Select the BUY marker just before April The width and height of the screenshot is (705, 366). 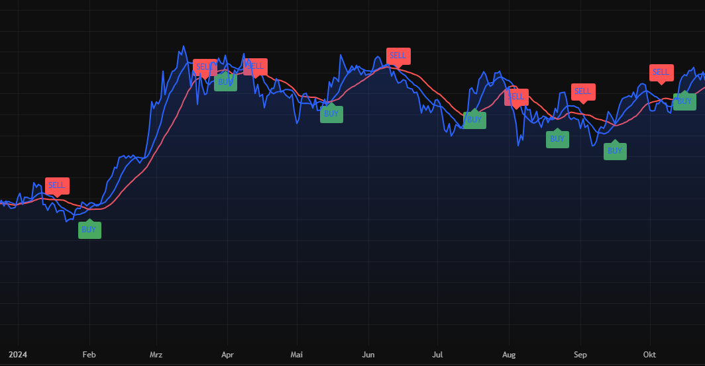point(225,83)
